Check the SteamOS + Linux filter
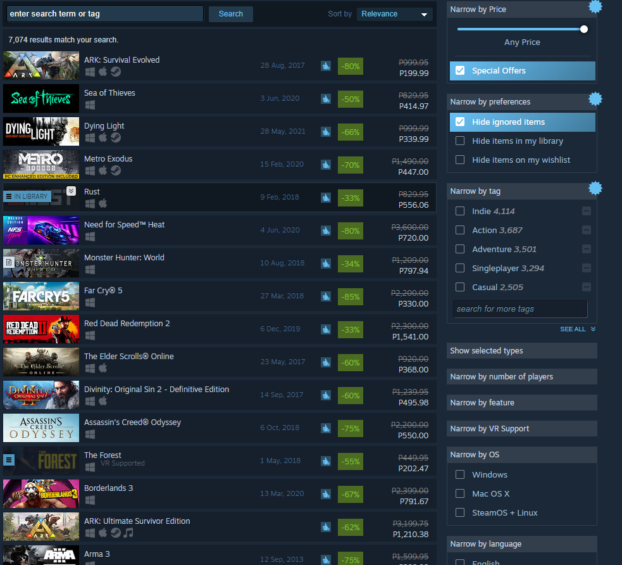 (x=460, y=512)
